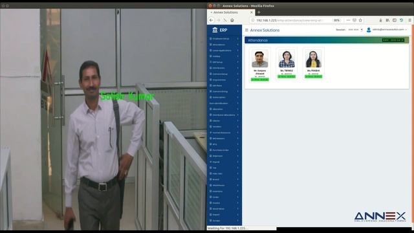Viewport: 414px width, 233px height.
Task: Click grid icon beside Purchase Order
Action: pos(211,150)
